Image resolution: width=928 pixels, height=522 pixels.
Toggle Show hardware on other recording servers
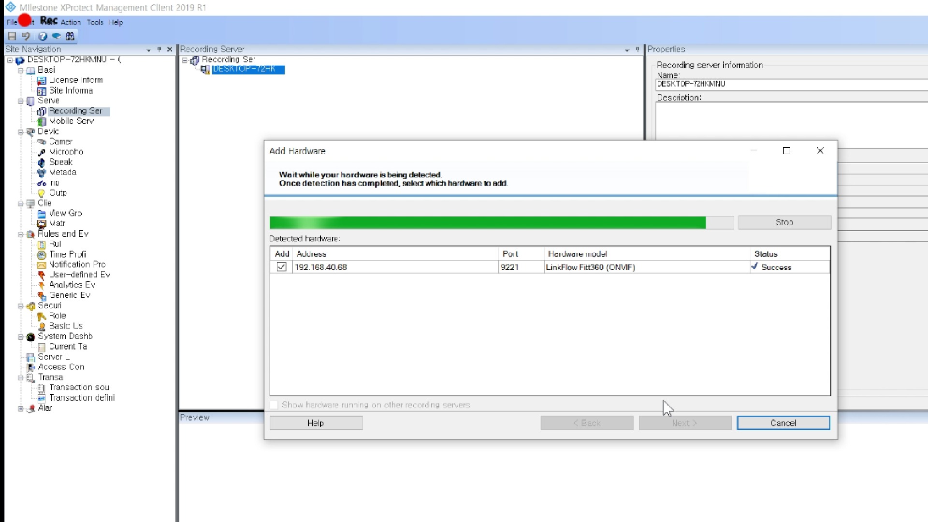pyautogui.click(x=274, y=405)
